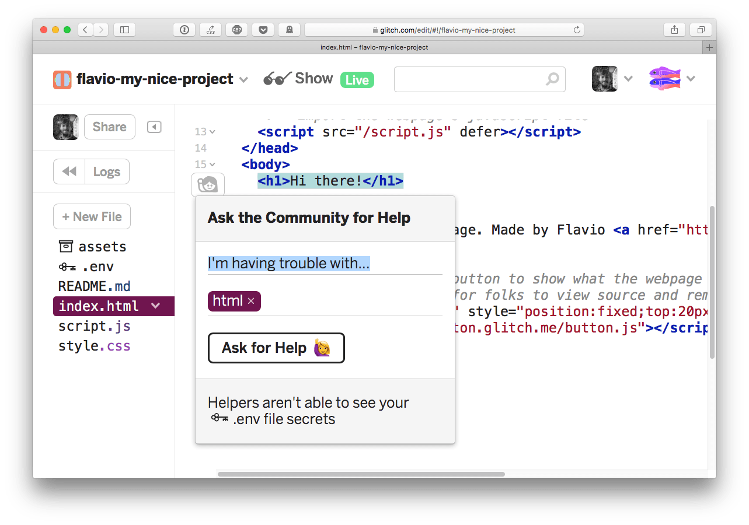
Task: Click the rewind icon beside Logs
Action: [69, 171]
